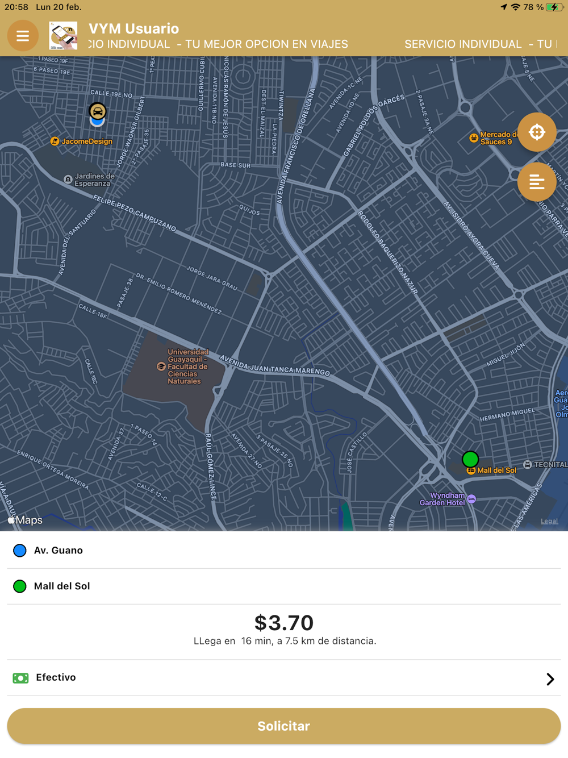Screen dimensions: 568x758
Task: Tap the chevron on Efectivo row
Action: 550,679
